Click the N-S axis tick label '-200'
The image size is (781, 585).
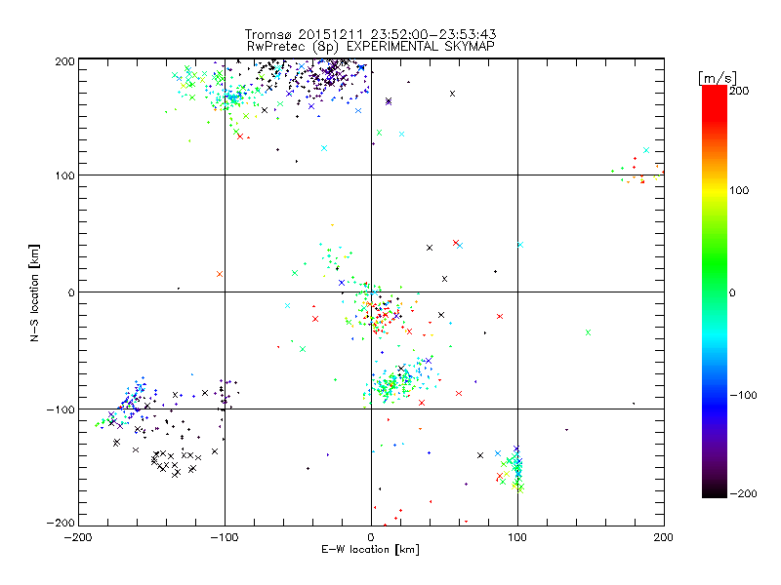click(x=61, y=523)
